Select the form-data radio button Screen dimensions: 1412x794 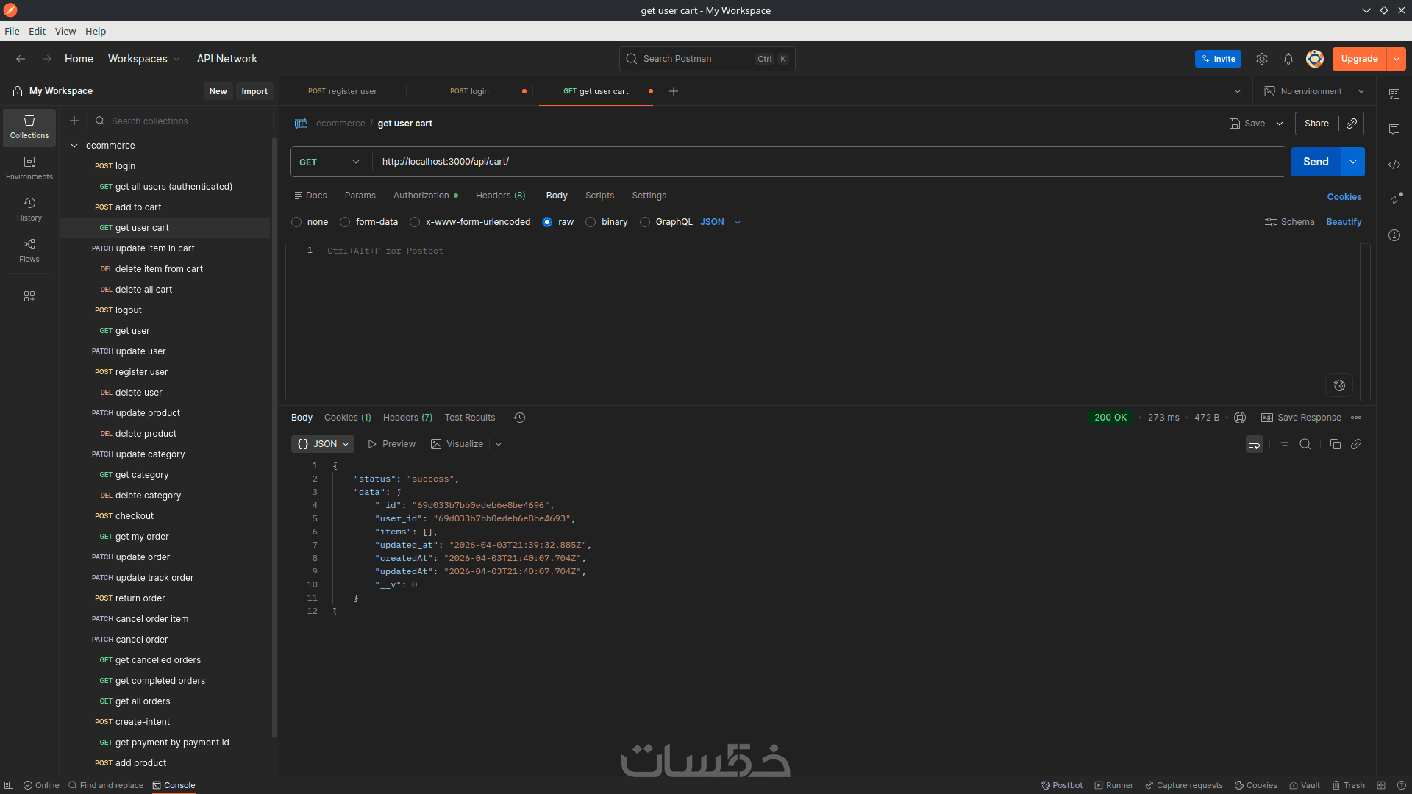point(345,222)
